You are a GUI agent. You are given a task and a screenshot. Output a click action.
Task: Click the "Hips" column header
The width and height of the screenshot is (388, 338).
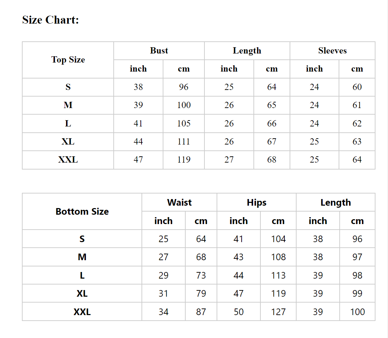click(257, 203)
